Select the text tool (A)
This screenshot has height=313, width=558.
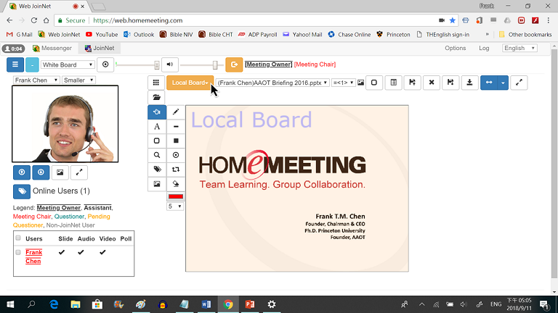point(157,127)
